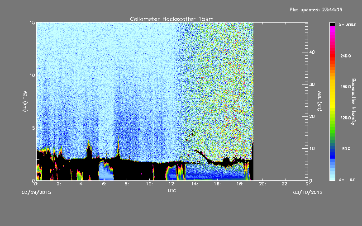Click the empty gray no-data area after 19 UTC
362x226 pixels.
tap(281, 101)
